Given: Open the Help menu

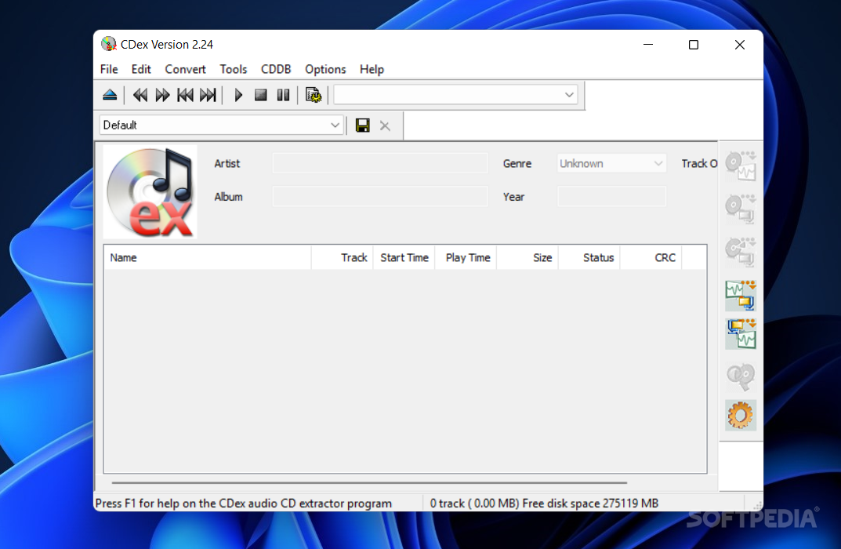Looking at the screenshot, I should tap(372, 69).
